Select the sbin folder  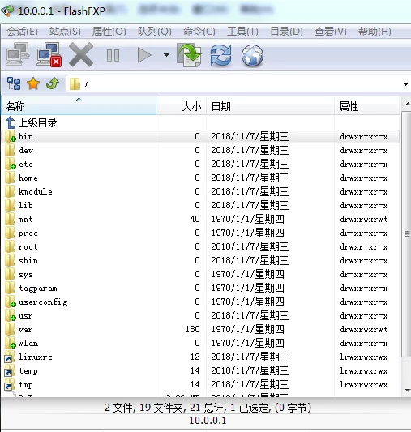pos(200,260)
